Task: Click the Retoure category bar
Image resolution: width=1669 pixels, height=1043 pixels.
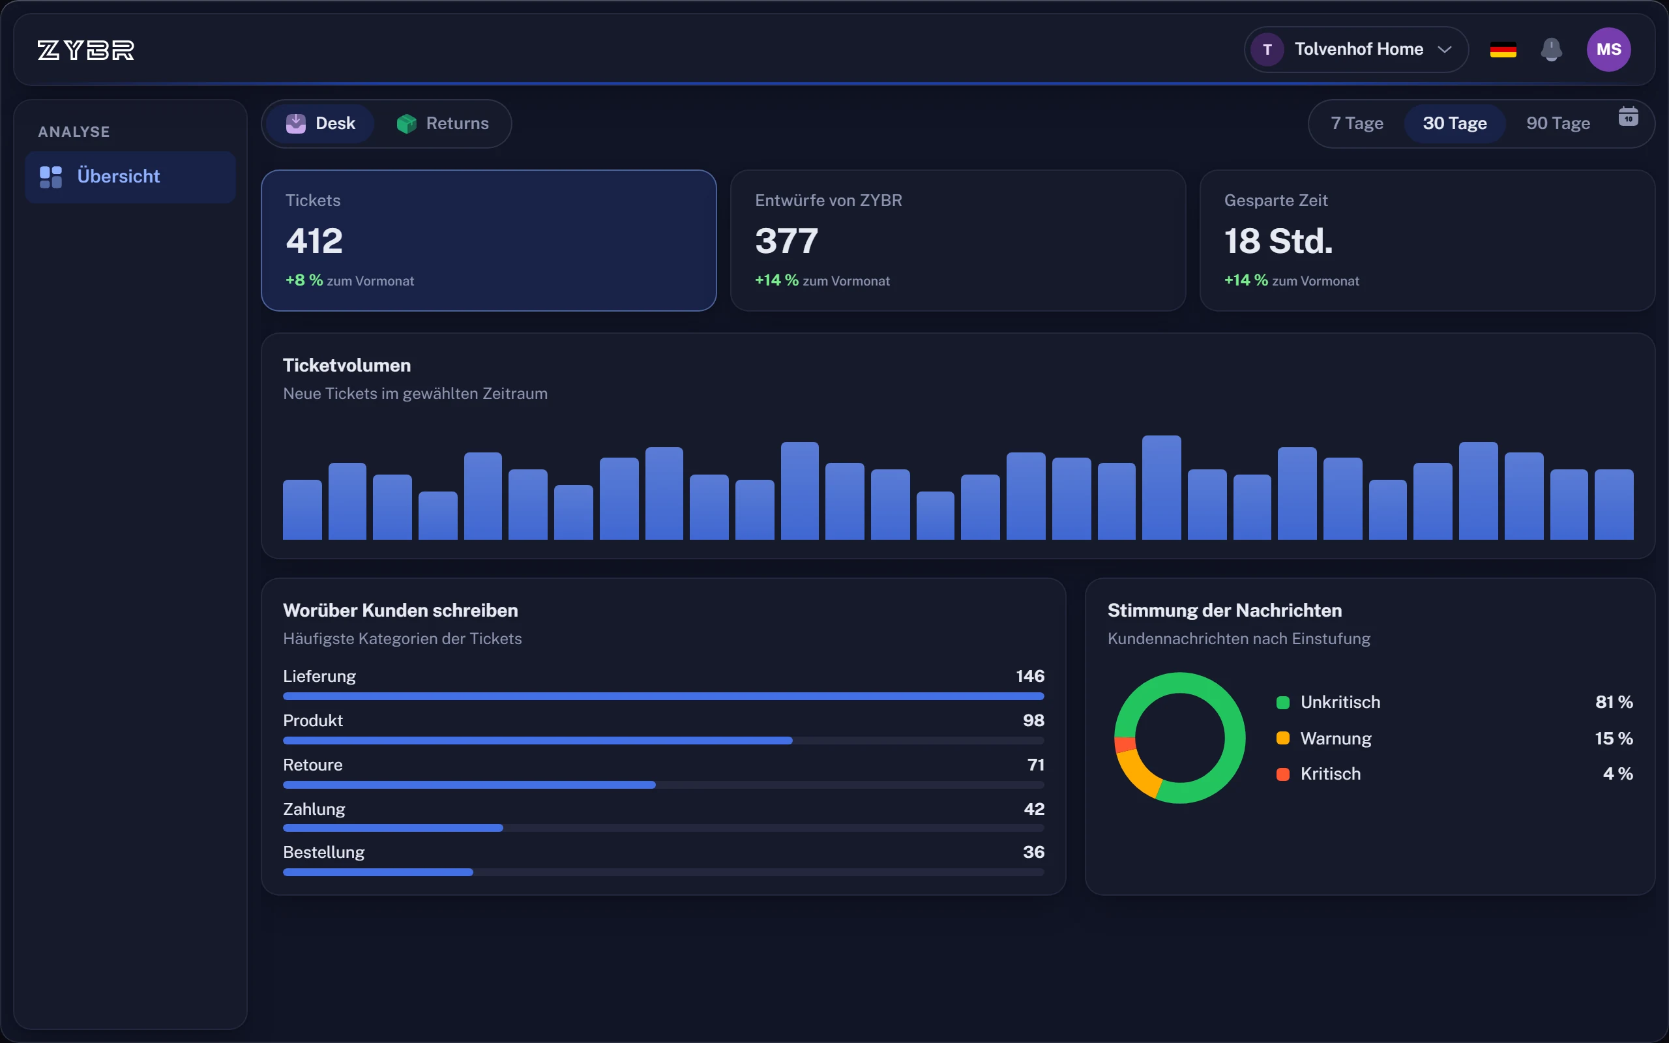Action: coord(664,785)
